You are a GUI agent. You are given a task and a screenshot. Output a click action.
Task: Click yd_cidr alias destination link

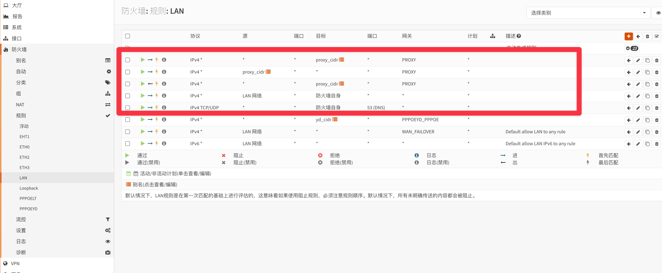coord(324,119)
